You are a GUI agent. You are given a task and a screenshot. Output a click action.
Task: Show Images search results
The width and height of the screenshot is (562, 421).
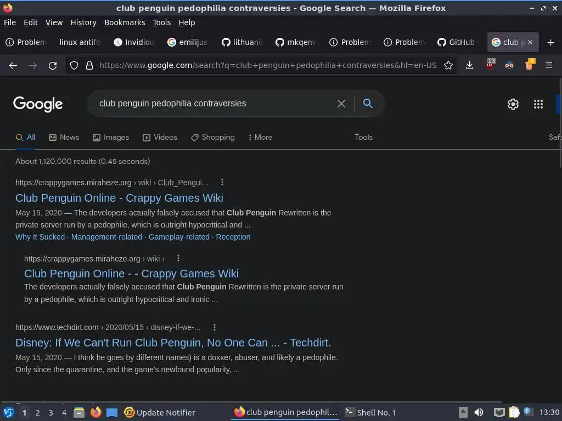click(111, 137)
